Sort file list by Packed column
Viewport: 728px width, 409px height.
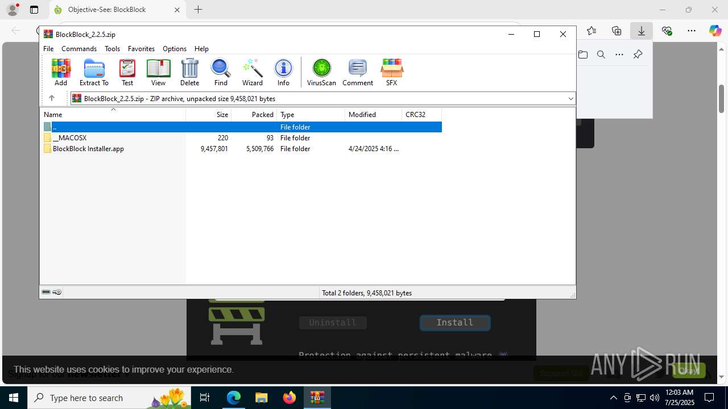tap(254, 115)
